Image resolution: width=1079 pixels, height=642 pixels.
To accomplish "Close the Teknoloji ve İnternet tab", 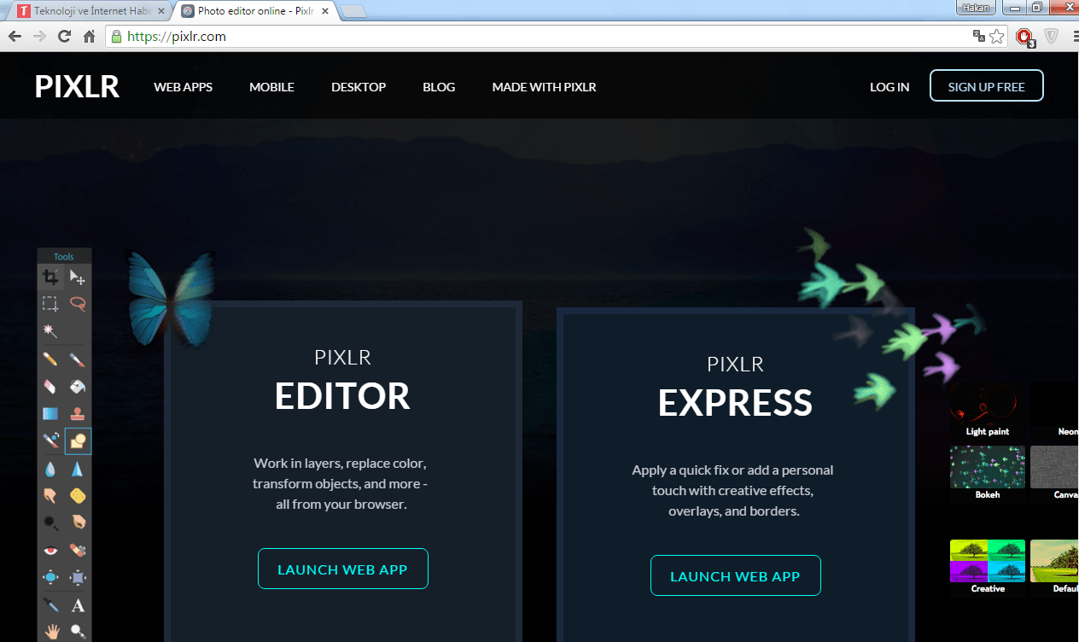I will click(x=160, y=11).
